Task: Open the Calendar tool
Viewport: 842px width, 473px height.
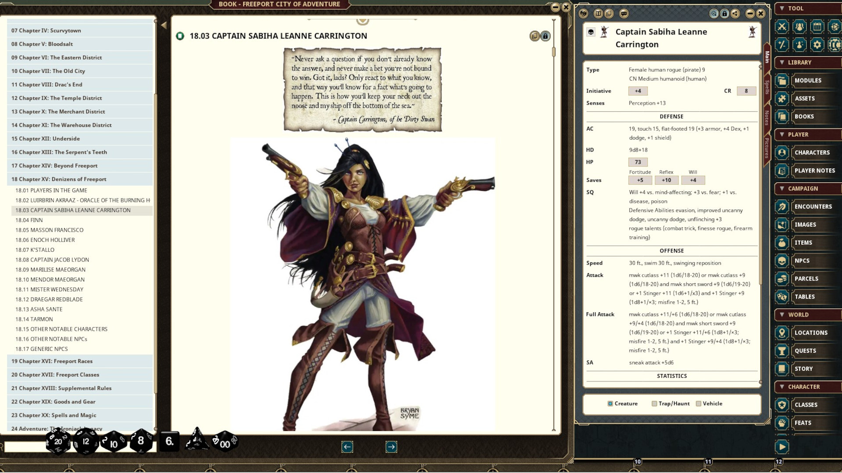Action: click(x=817, y=26)
